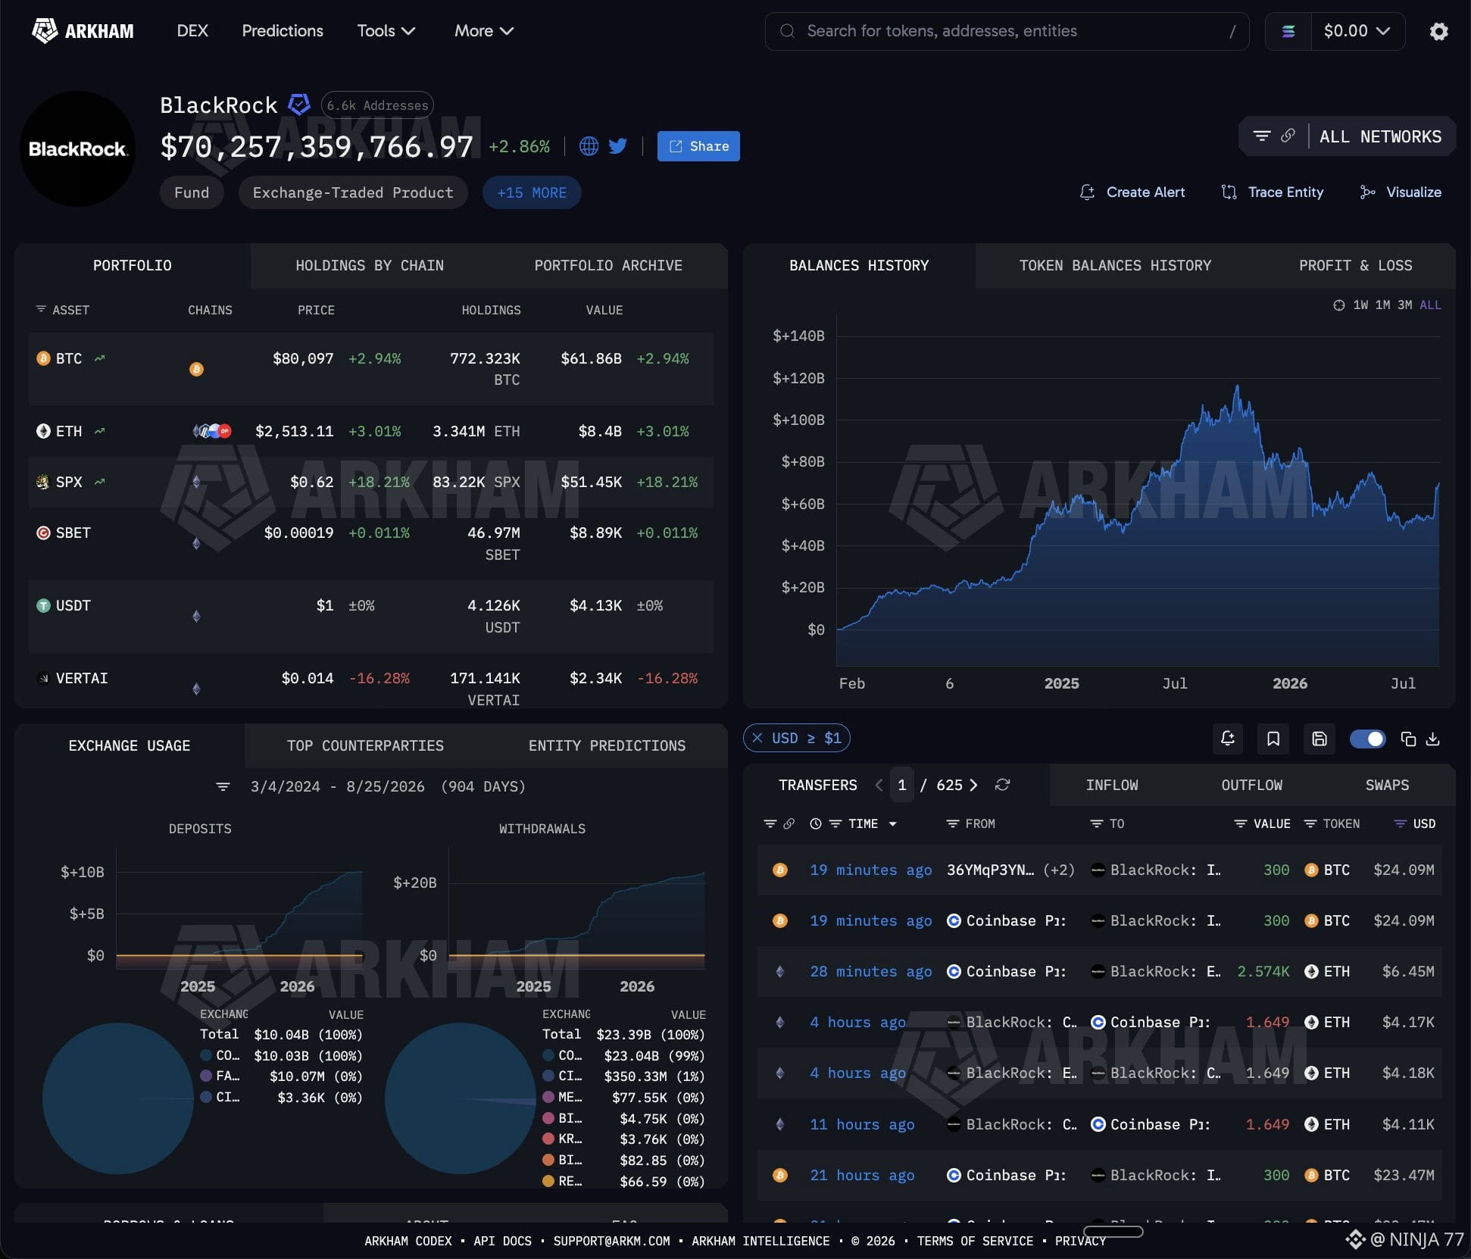
Task: Refresh the transfers table
Action: [1002, 785]
